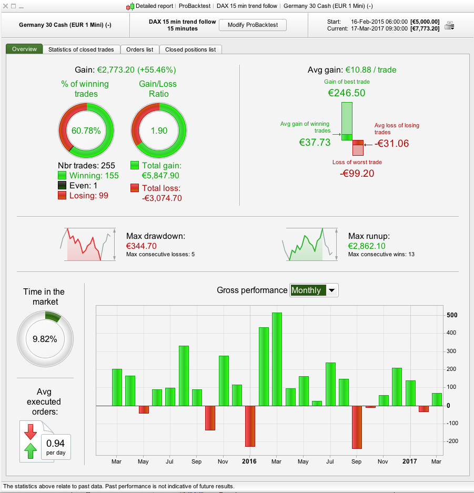This screenshot has width=474, height=493.
Task: Click the red September 2016 loss bar
Action: 357,427
